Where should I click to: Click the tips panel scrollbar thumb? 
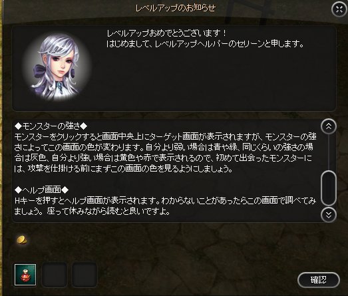(329, 188)
